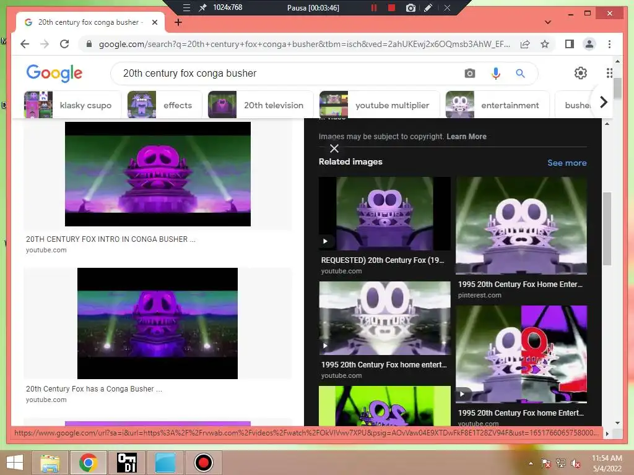The height and width of the screenshot is (475, 634).
Task: Pause recording with red pause button
Action: (x=374, y=7)
